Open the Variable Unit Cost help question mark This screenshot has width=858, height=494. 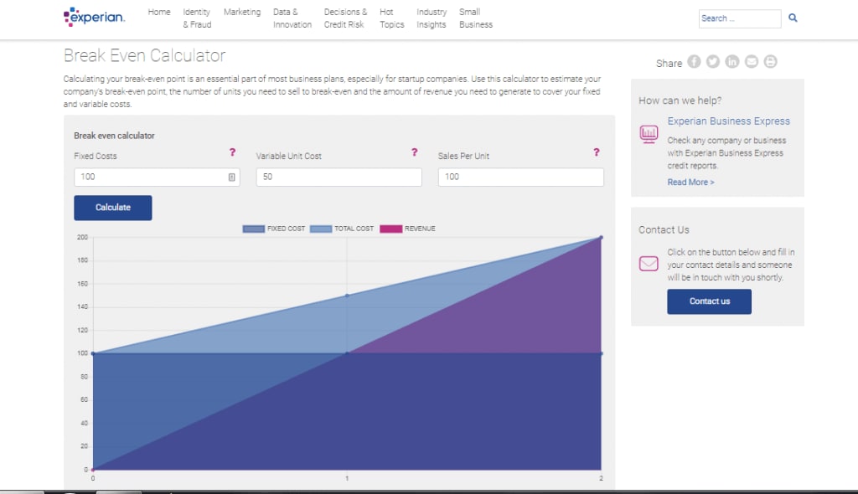[x=414, y=152]
